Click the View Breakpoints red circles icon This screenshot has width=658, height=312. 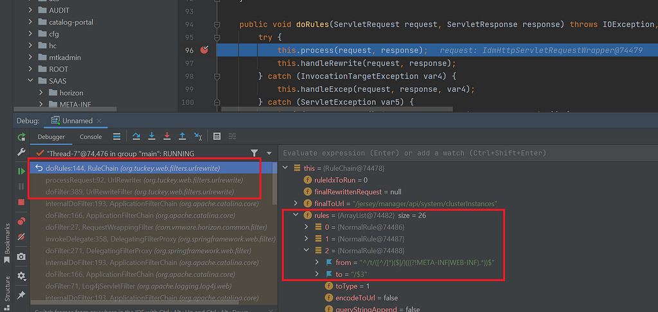21,221
